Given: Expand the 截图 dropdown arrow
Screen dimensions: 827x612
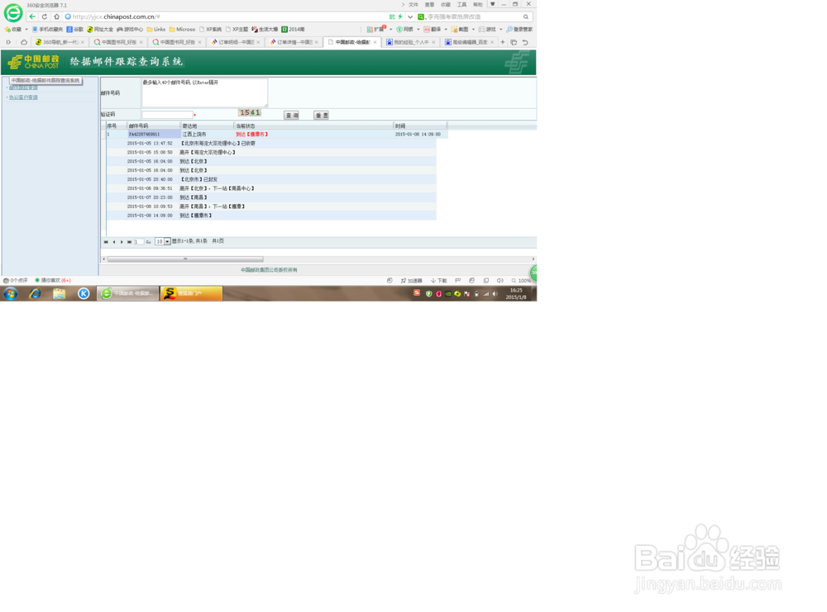Looking at the screenshot, I should (473, 30).
